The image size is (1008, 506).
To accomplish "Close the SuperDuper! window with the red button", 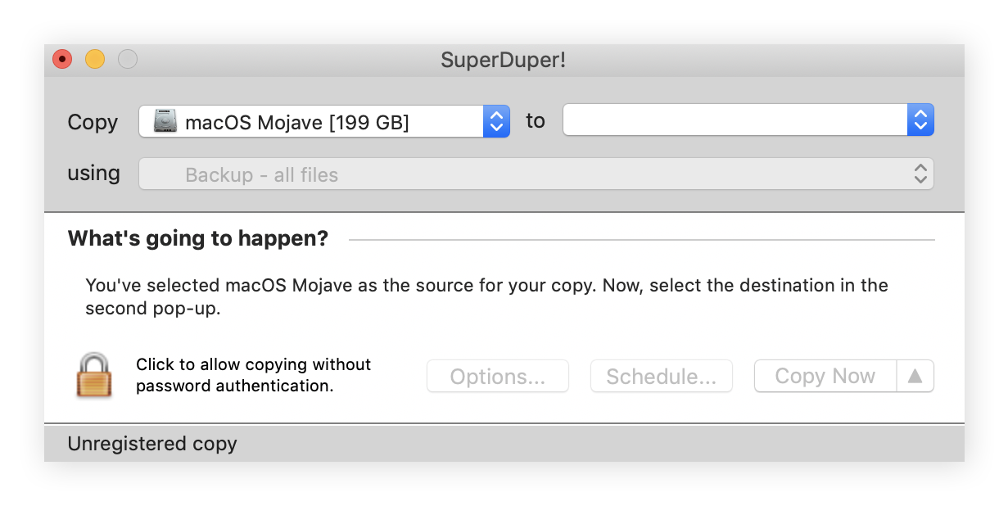I will click(62, 60).
